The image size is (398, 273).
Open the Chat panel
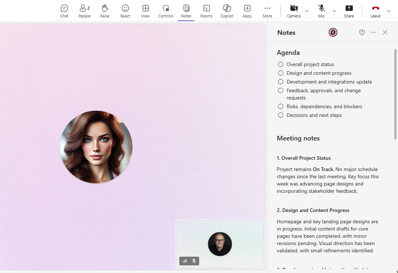click(64, 11)
